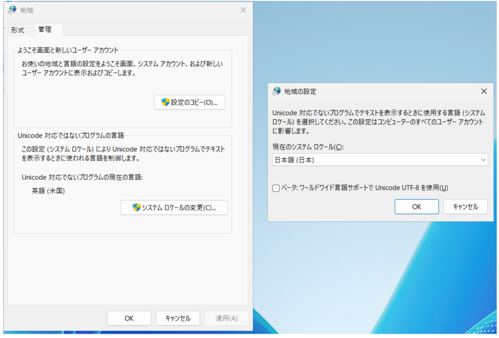Close the 地域 window

(243, 10)
